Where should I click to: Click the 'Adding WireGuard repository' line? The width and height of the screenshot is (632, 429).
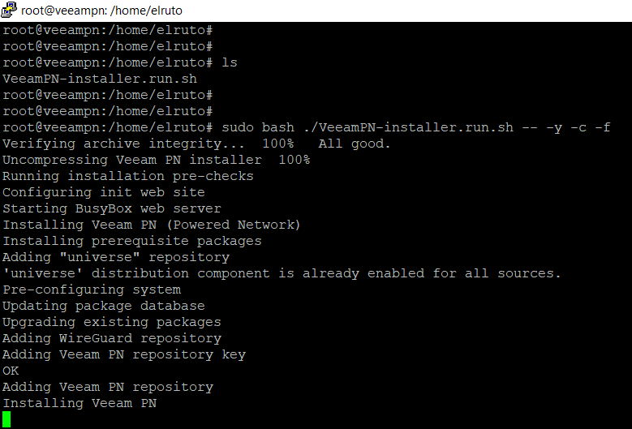click(x=112, y=338)
